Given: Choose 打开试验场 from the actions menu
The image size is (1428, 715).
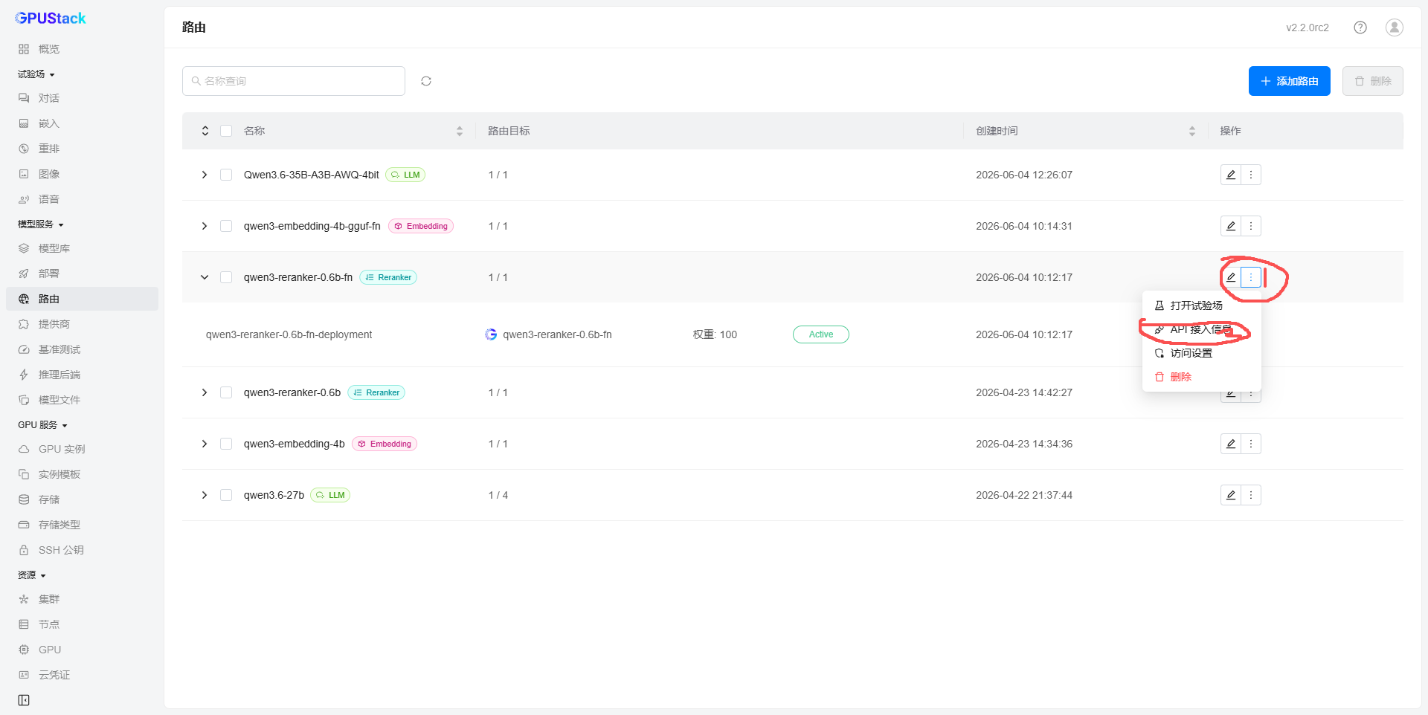Looking at the screenshot, I should (1202, 305).
